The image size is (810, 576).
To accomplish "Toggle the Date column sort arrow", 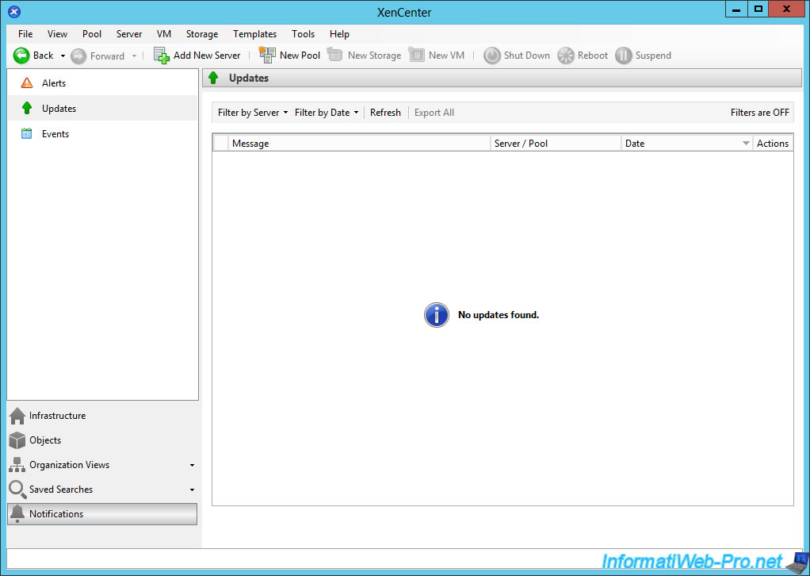I will (x=746, y=144).
